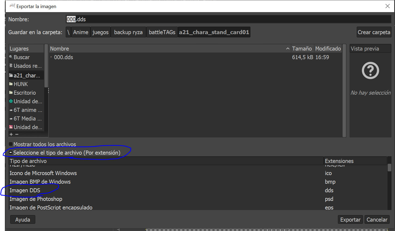Click the GIMP icon in the title bar
This screenshot has width=395, height=231.
tap(12, 6)
